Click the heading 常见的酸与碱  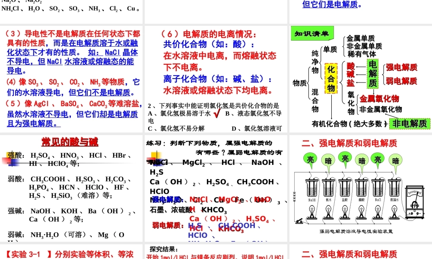click(70, 142)
